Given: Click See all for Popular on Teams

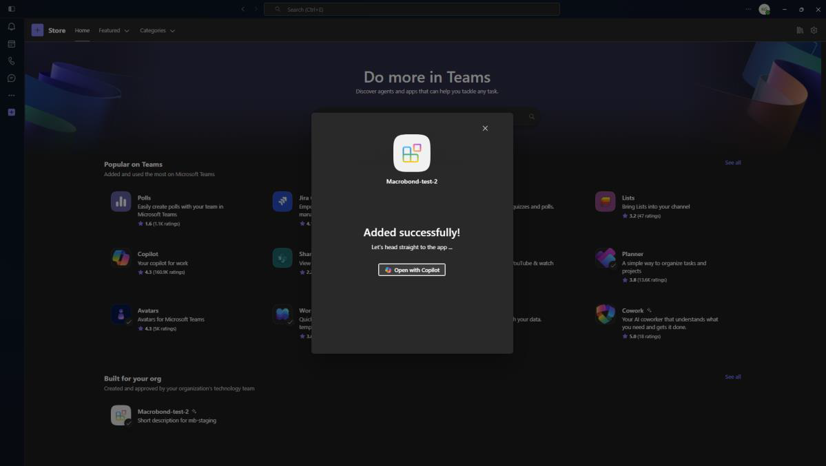Looking at the screenshot, I should [732, 162].
